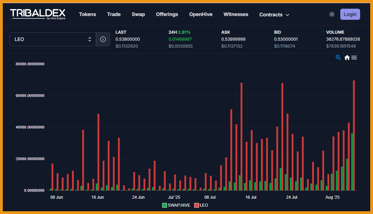
Task: Toggle the light/dark theme sun icon
Action: (x=332, y=14)
